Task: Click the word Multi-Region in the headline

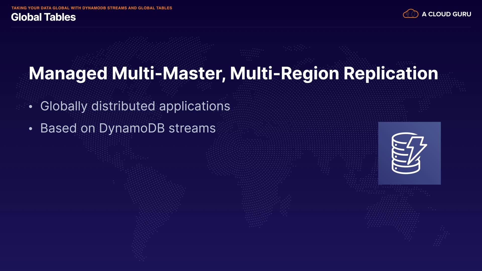Action: point(284,73)
